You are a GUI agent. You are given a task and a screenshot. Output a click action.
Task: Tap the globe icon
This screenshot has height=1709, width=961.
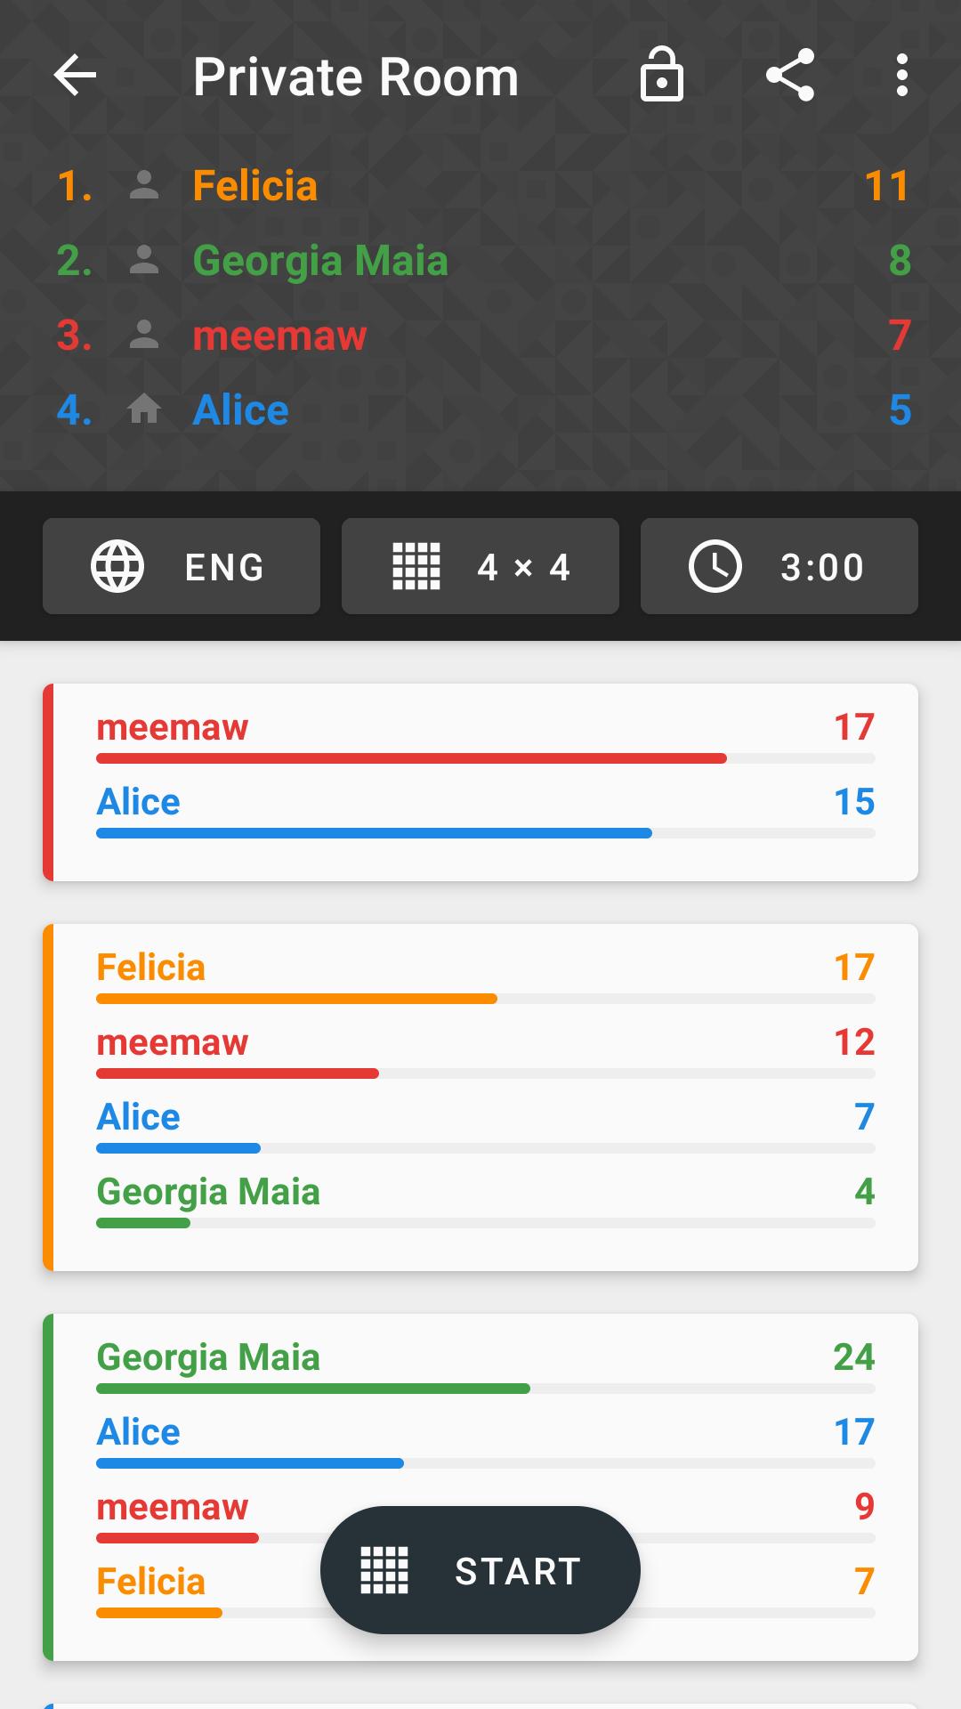[117, 566]
